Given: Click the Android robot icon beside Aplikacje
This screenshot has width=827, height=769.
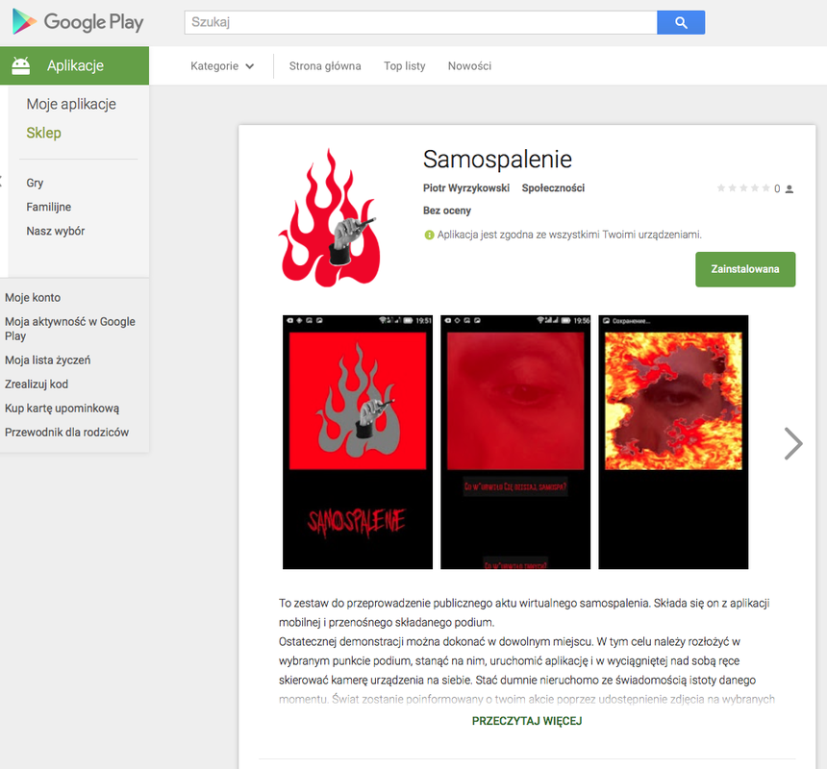Looking at the screenshot, I should (x=21, y=65).
